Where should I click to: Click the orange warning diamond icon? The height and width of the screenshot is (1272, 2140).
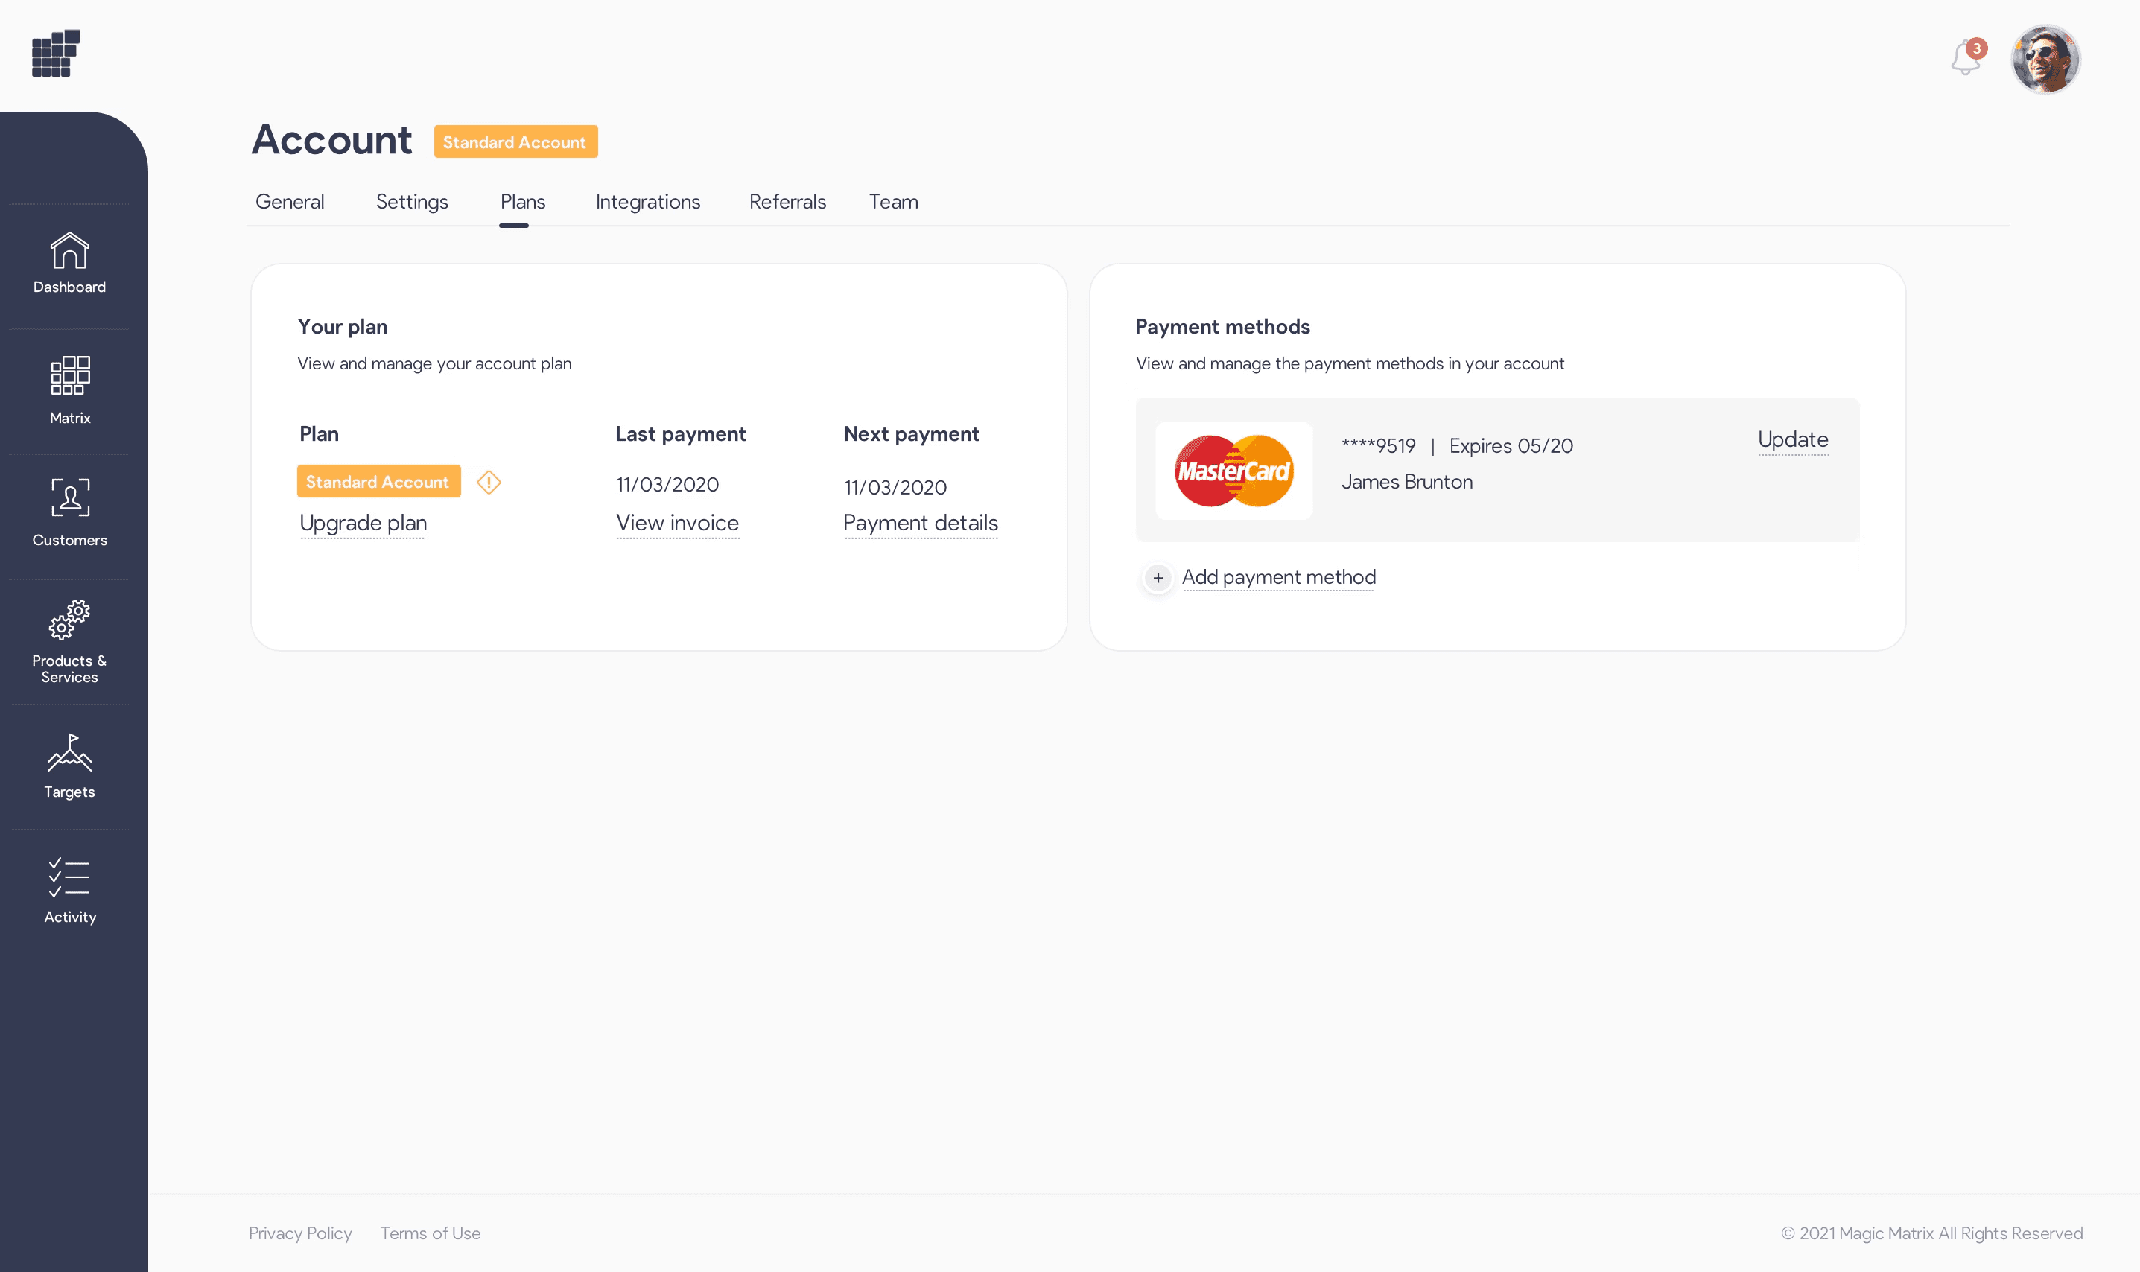point(489,483)
